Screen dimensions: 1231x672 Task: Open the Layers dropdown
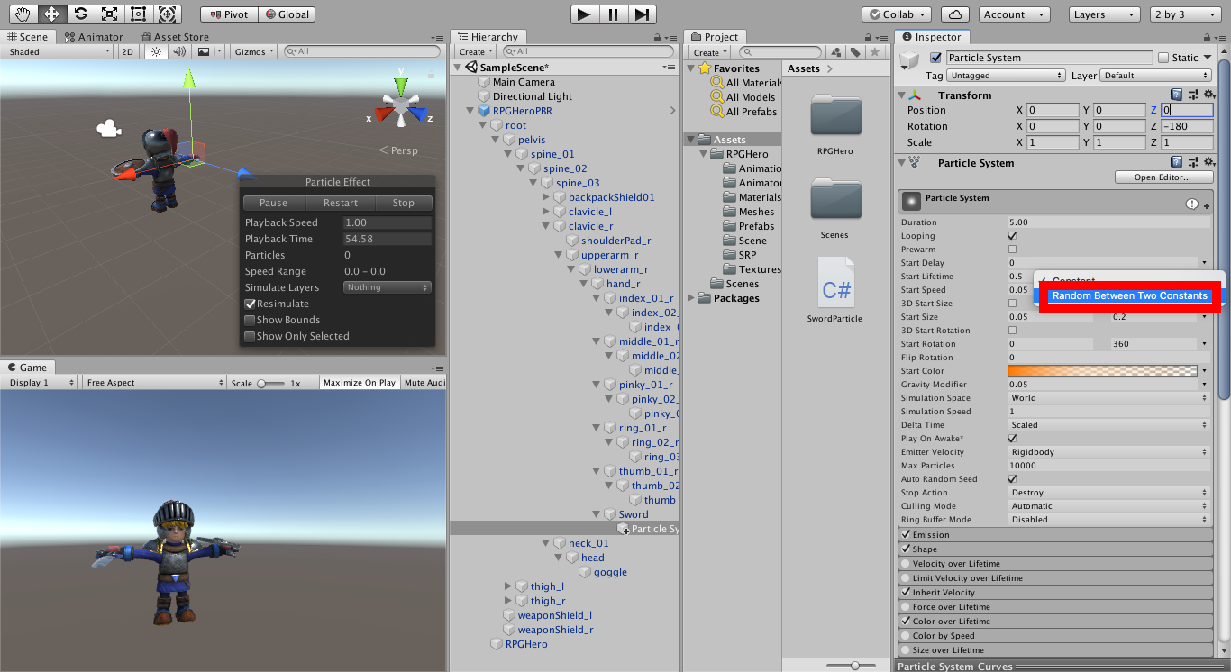point(1105,14)
